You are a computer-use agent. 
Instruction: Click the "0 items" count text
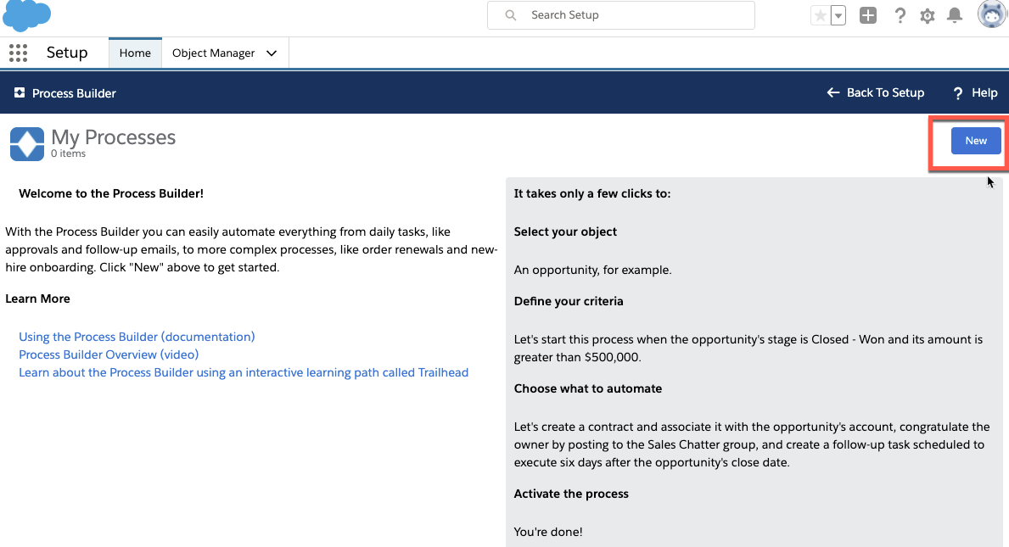(68, 153)
